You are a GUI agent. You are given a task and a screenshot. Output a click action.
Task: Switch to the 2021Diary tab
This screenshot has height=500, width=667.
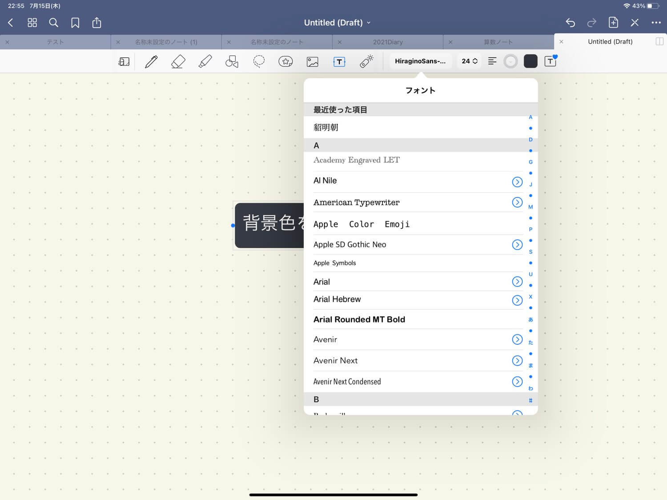[x=388, y=42]
